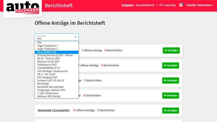
Task: Click '1 offener Antrag' text
Action: (91, 50)
